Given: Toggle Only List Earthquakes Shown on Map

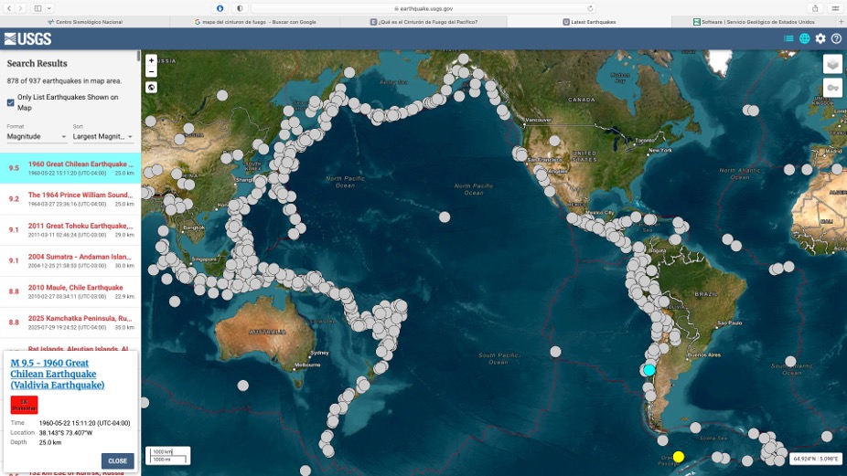Looking at the screenshot, I should tap(11, 102).
